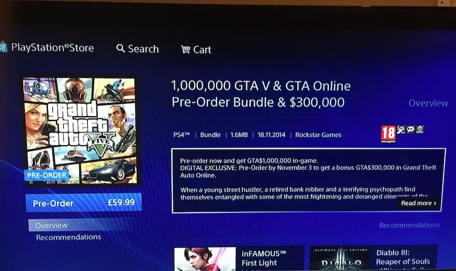Click the Search magnifying glass icon
Image resolution: width=456 pixels, height=271 pixels.
point(120,48)
